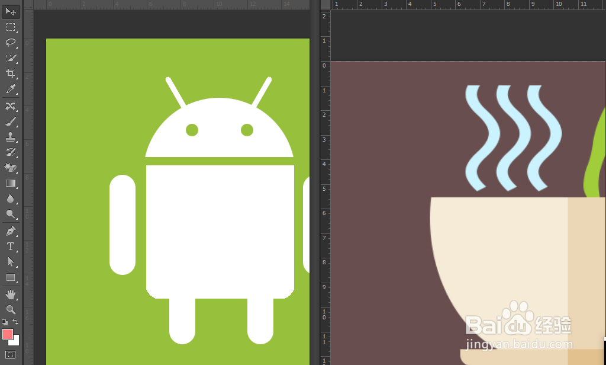
Task: Pick the Eyedropper tool
Action: [11, 89]
